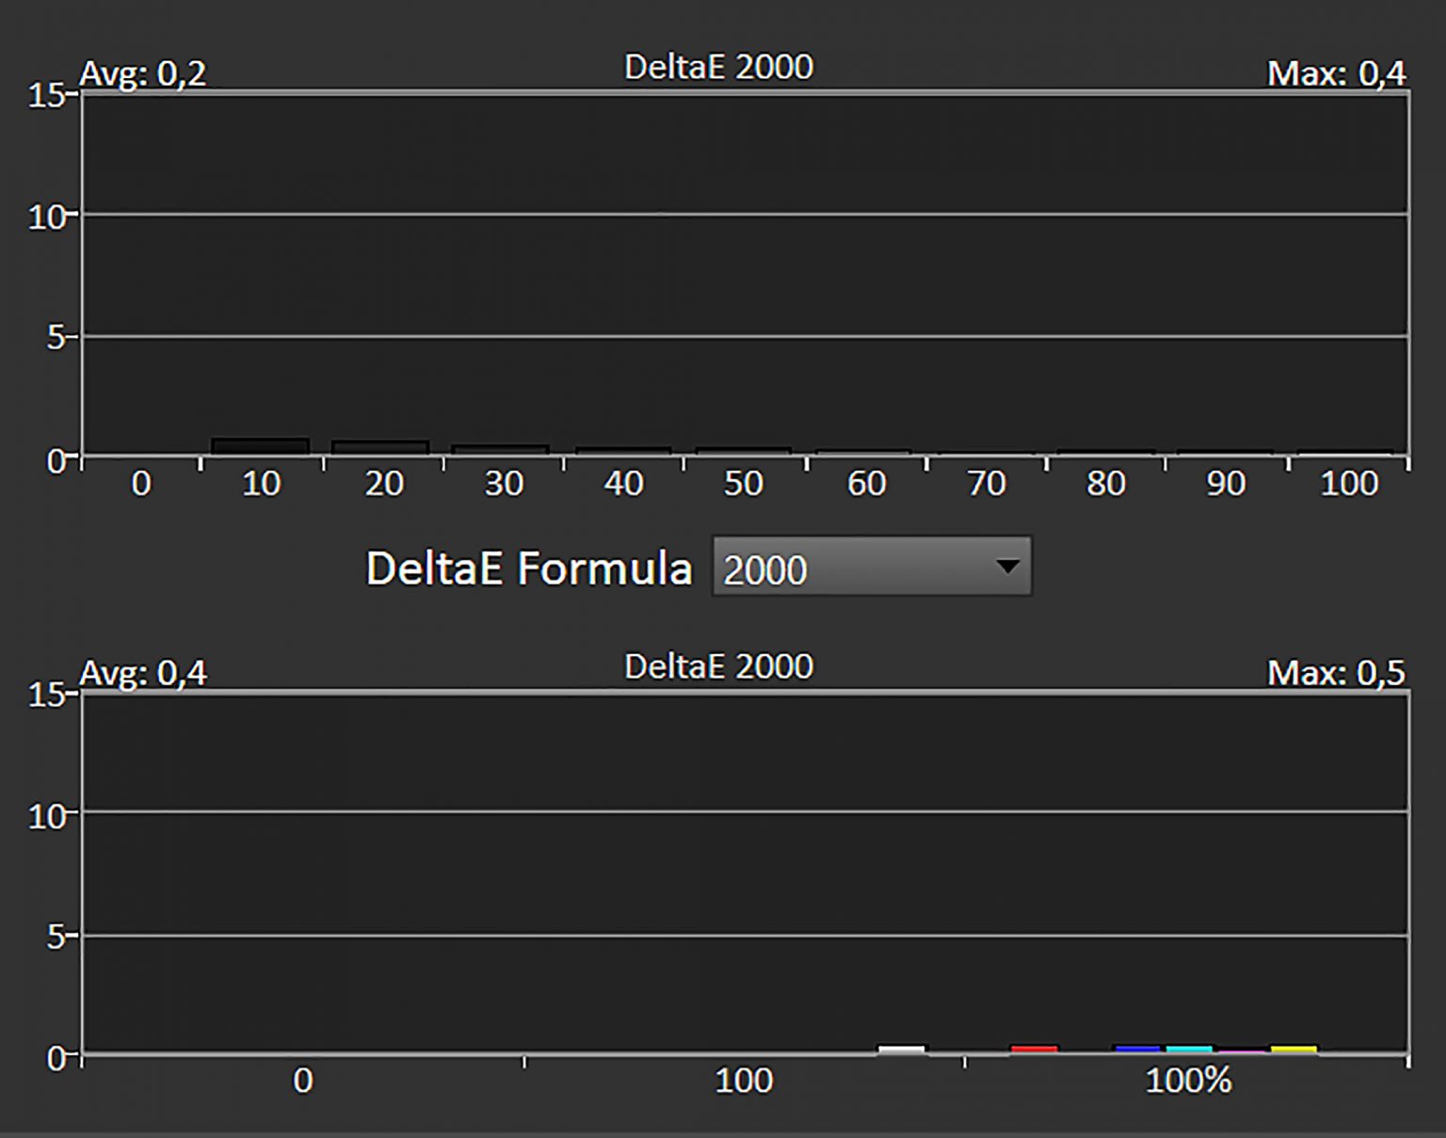Click the Avg: 0,4 readout

[143, 672]
